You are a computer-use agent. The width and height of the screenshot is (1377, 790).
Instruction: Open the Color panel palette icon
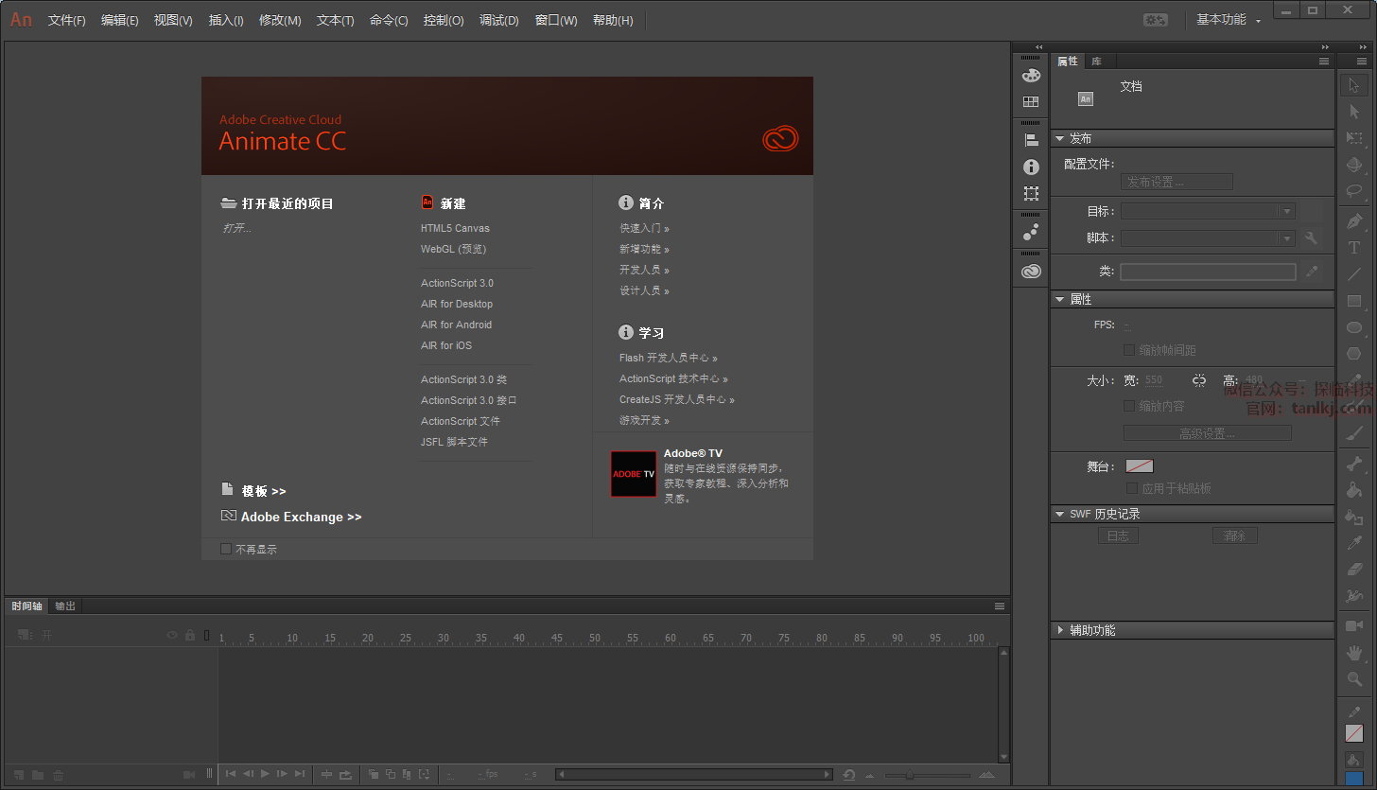1031,76
